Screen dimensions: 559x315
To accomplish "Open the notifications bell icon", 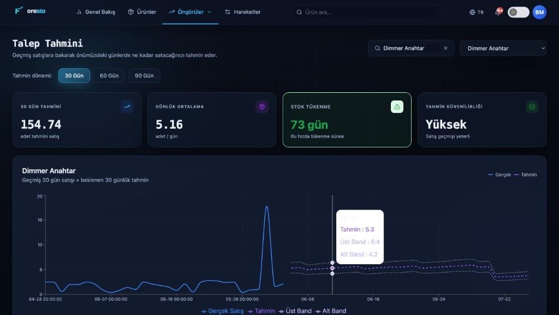I will click(x=498, y=12).
